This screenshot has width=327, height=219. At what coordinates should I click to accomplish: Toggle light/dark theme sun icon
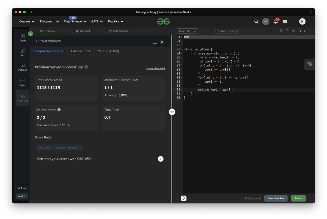[x=266, y=22]
